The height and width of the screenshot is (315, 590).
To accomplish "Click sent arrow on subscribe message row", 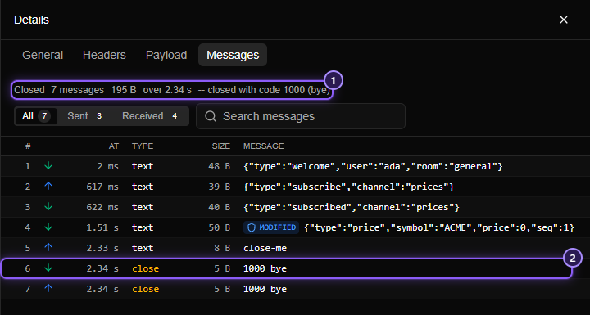I will (x=48, y=186).
